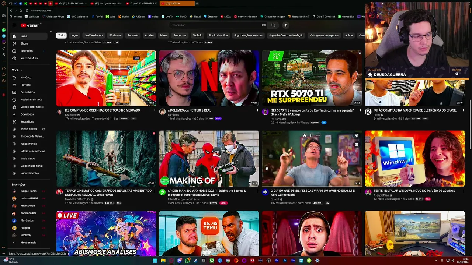The image size is (472, 265).
Task: Open options for O DIA EM QUE 24 MIL video
Action: pos(360,191)
